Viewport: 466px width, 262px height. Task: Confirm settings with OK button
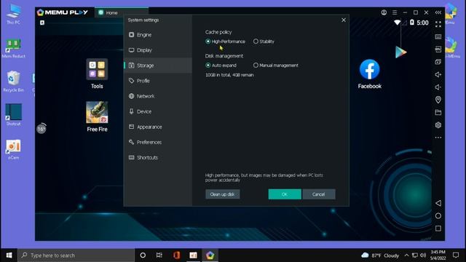point(285,194)
